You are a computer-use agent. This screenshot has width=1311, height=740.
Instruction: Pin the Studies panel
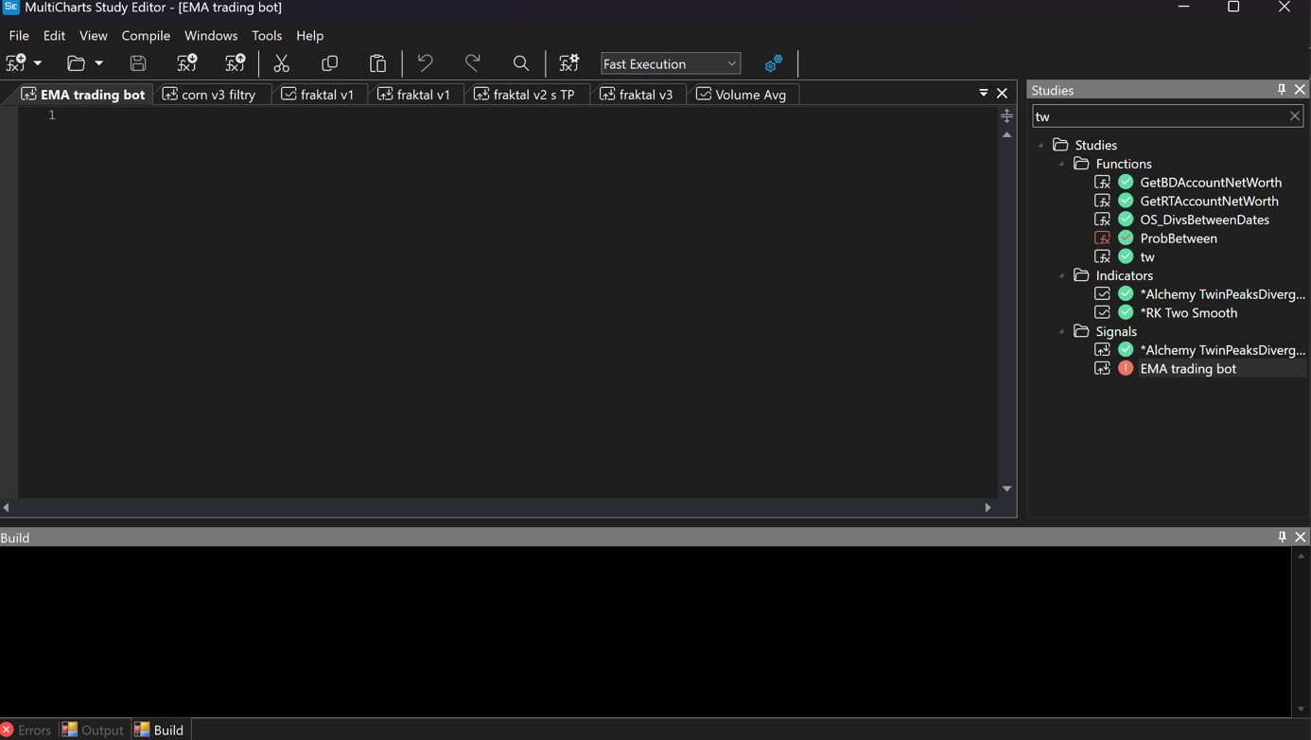[x=1282, y=89]
